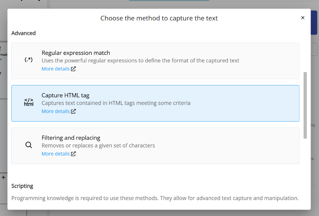Click the blue button behind the dialog
The image size is (319, 216).
[314, 23]
